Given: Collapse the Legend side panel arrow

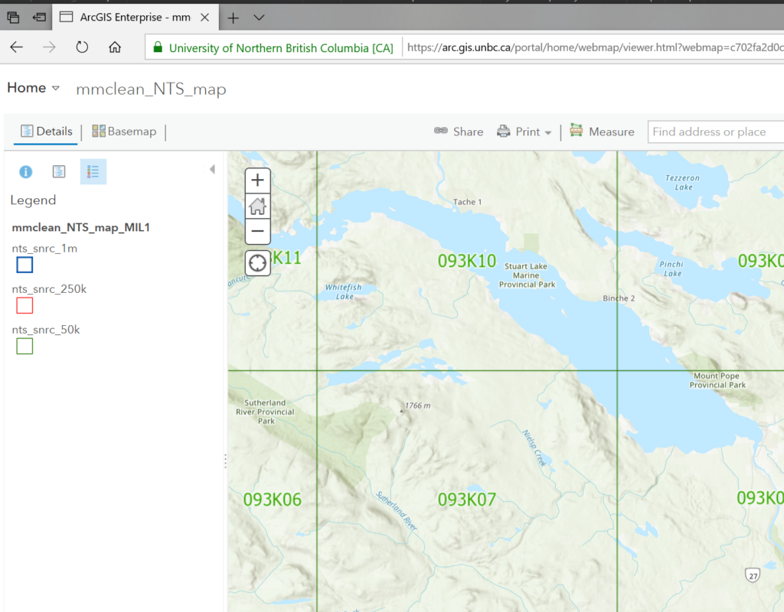Looking at the screenshot, I should (212, 170).
